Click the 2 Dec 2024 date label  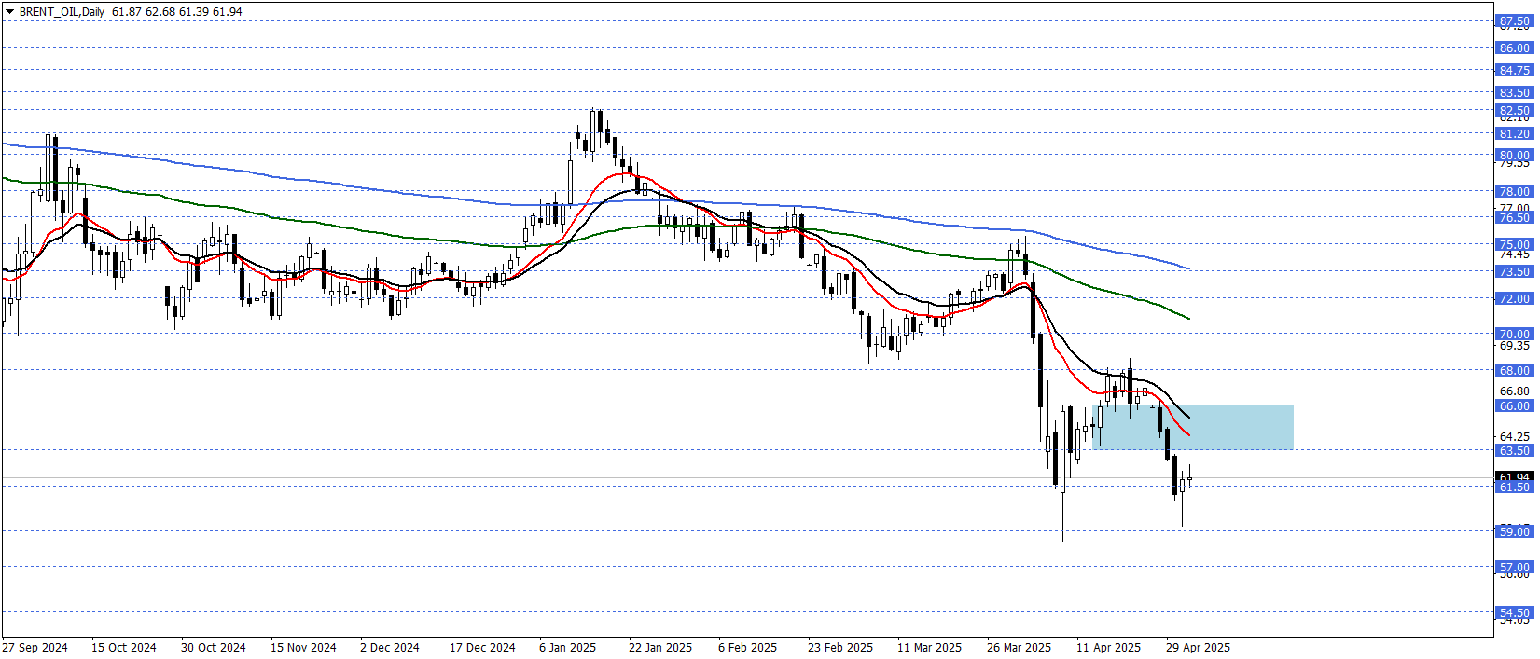coord(390,647)
